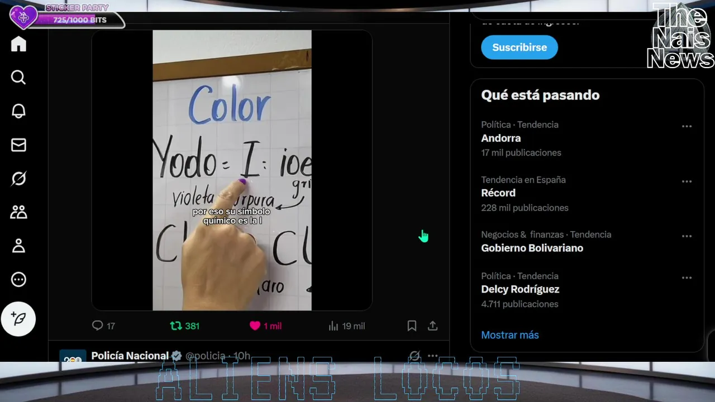Click Sticker Party bits progress bar
Image resolution: width=715 pixels, height=402 pixels.
click(79, 20)
